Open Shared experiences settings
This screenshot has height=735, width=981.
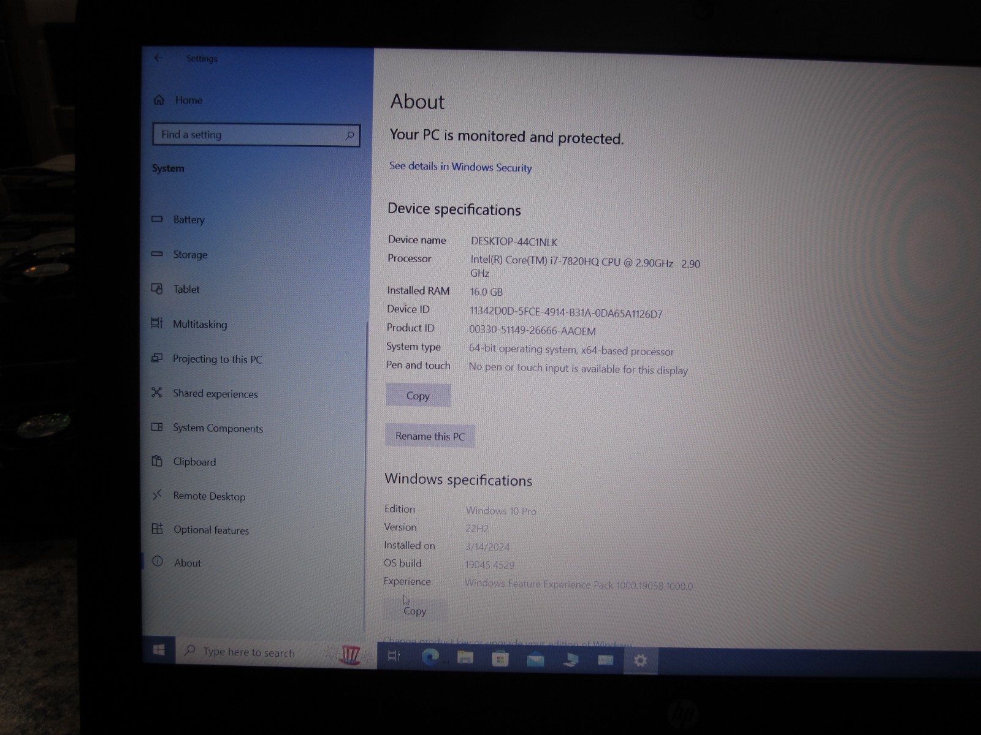(x=205, y=393)
